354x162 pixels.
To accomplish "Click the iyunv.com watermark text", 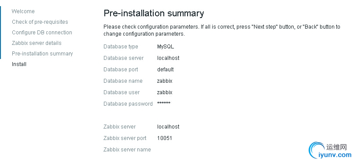I will tap(335, 155).
